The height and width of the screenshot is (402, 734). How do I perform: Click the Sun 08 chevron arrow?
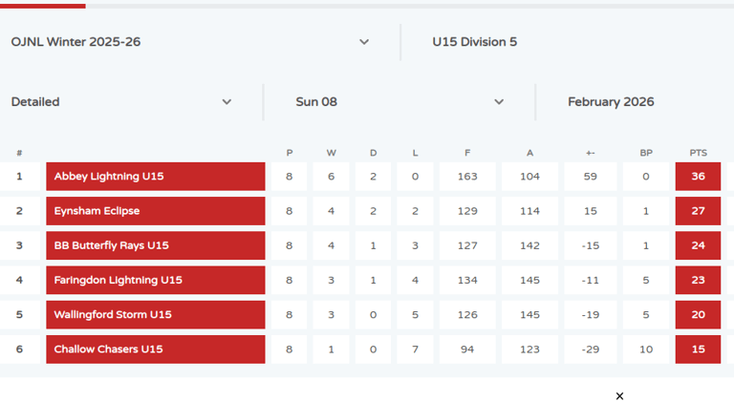tap(499, 102)
